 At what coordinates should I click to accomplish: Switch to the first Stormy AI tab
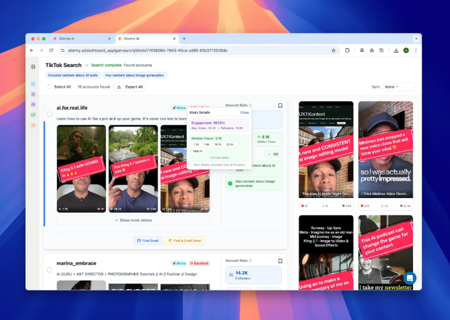(82, 38)
